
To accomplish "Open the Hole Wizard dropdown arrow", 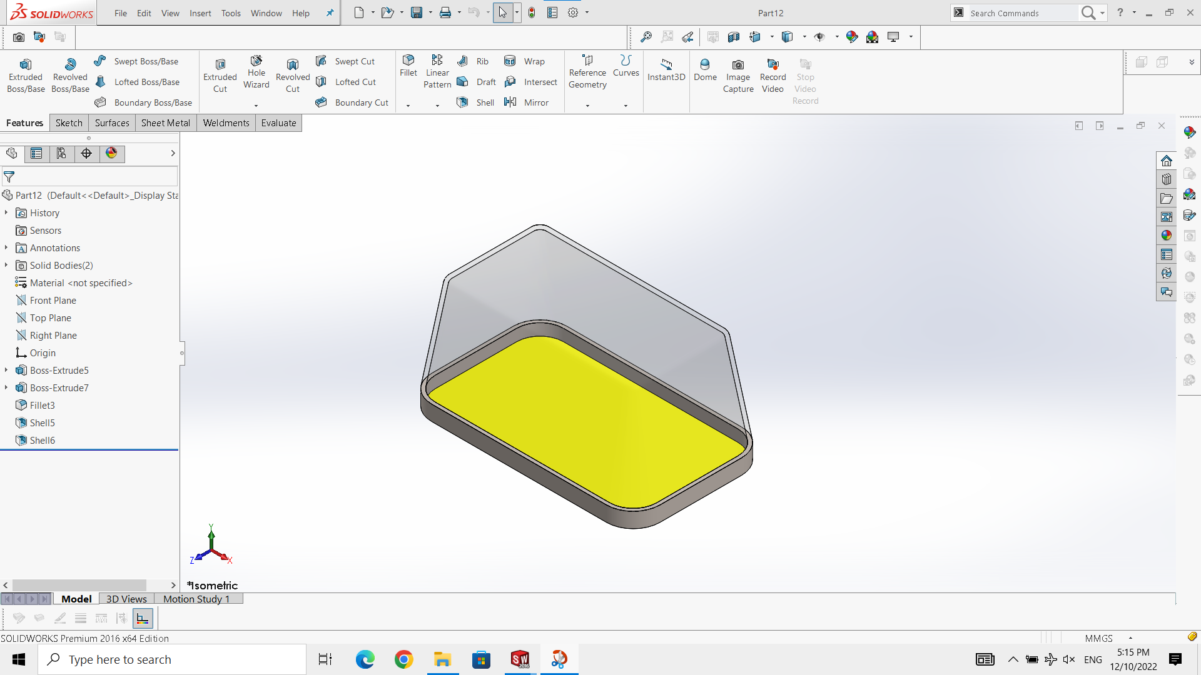I will [256, 106].
